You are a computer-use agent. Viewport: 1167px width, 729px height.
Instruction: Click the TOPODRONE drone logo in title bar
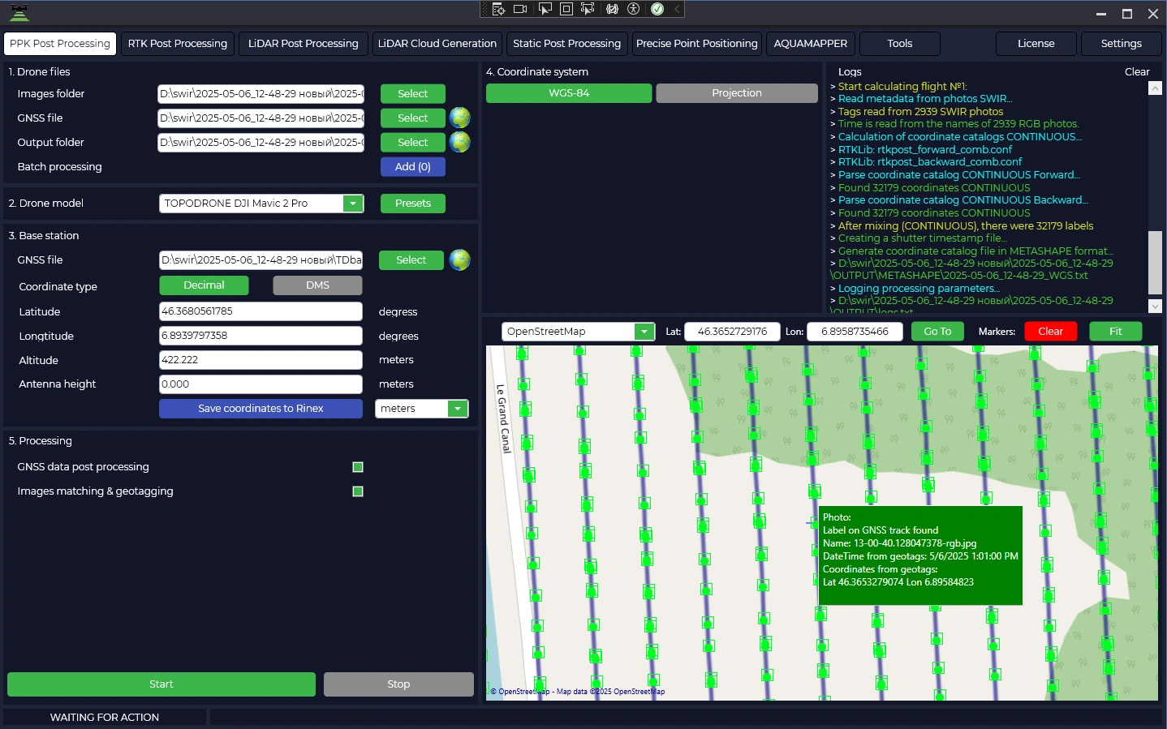coord(19,13)
